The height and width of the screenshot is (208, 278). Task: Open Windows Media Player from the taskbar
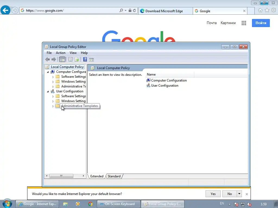(78, 204)
